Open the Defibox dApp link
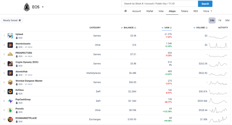The image size is (232, 125). click(20, 90)
